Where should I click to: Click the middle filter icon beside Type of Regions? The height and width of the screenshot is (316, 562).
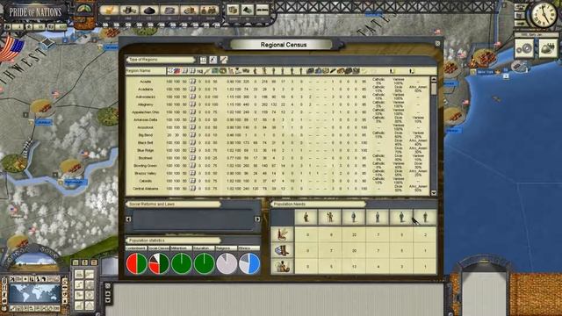[213, 60]
